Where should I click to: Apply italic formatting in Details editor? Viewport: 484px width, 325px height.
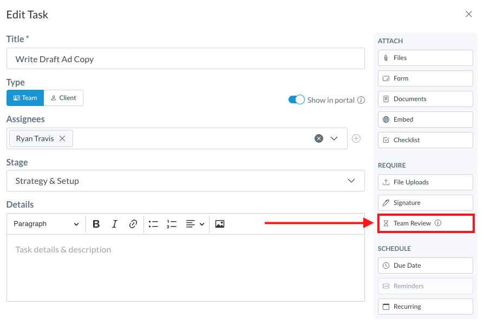pos(115,224)
